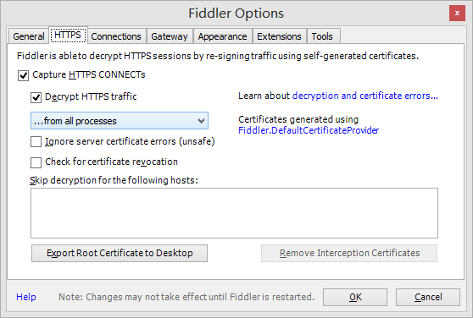Click Export Root Certificate to Desktop

click(x=120, y=254)
